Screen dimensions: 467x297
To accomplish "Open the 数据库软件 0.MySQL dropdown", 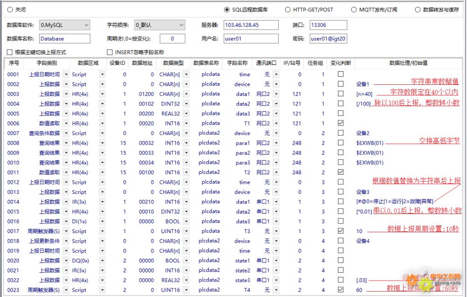I will click(65, 25).
